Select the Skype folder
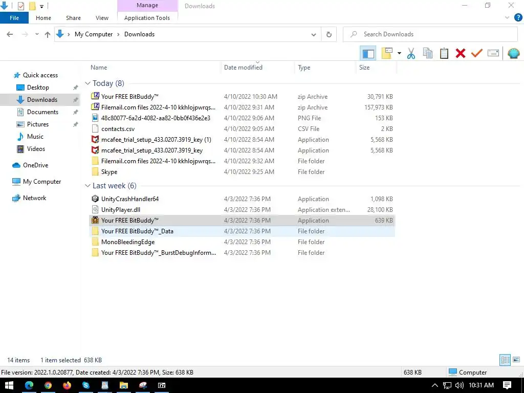Viewport: 524px width, 393px height. (242, 172)
